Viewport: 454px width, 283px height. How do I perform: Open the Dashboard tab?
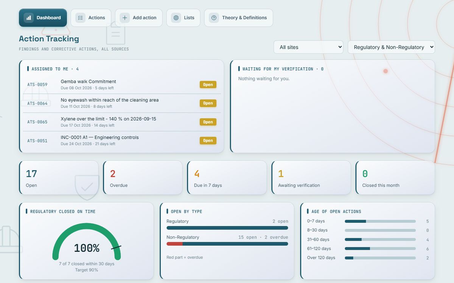[43, 18]
